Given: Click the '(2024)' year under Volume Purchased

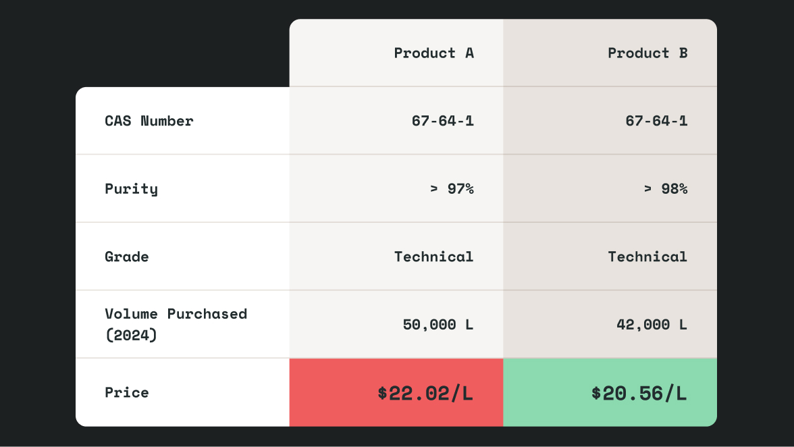Looking at the screenshot, I should (x=131, y=335).
